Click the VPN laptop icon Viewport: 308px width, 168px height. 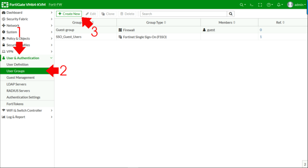(4, 52)
